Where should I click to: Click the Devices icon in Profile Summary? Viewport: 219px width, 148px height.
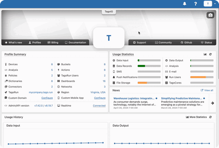(6, 64)
